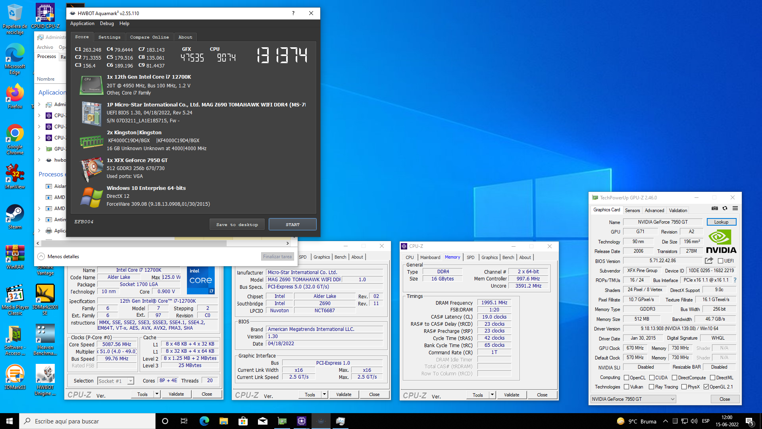Click the Task View taskbar icon

click(x=184, y=421)
